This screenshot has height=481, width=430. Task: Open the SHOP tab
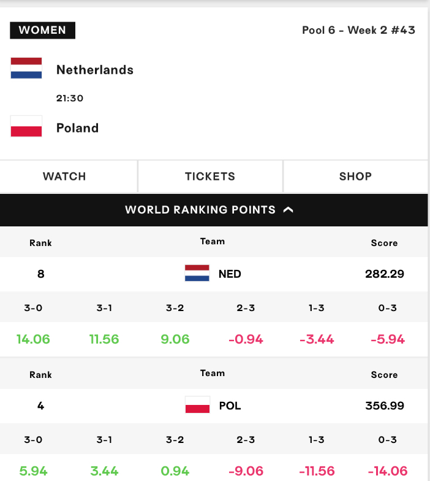[355, 177]
